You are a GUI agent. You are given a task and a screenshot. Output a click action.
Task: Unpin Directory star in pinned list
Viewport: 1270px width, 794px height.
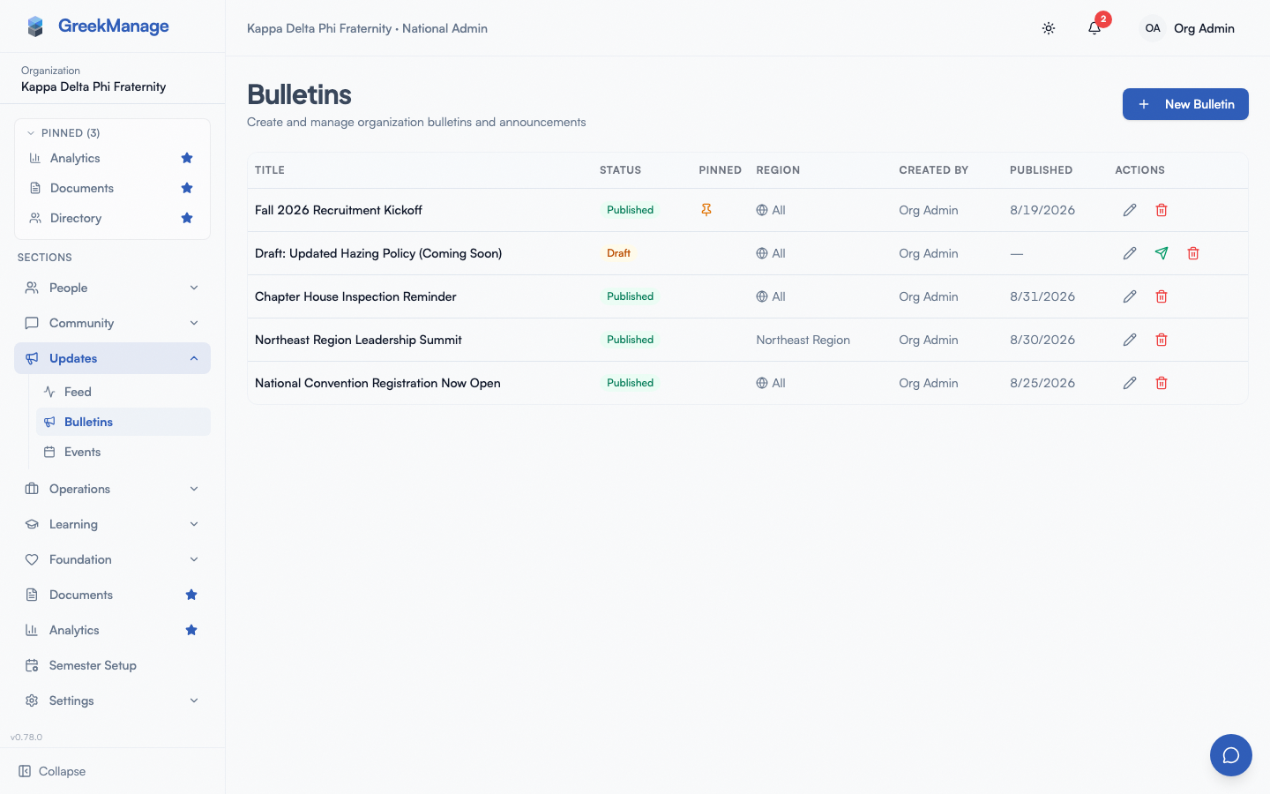[x=187, y=218]
